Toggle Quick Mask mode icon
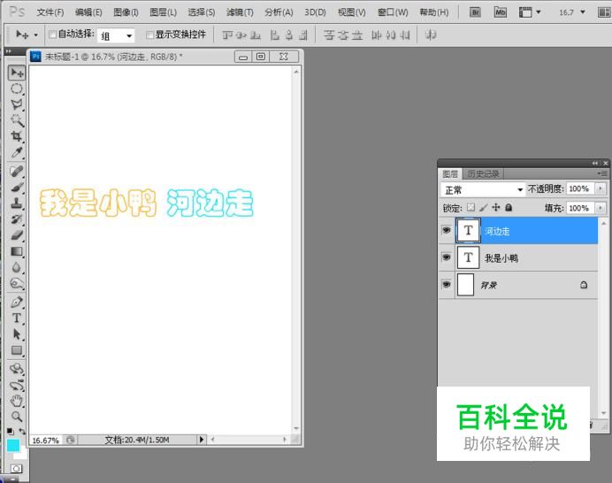This screenshot has height=483, width=612. [x=17, y=468]
